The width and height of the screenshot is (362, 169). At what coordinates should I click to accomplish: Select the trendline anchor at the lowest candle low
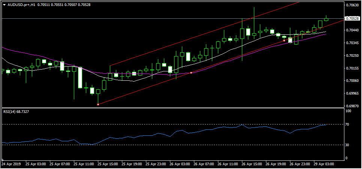pos(98,105)
